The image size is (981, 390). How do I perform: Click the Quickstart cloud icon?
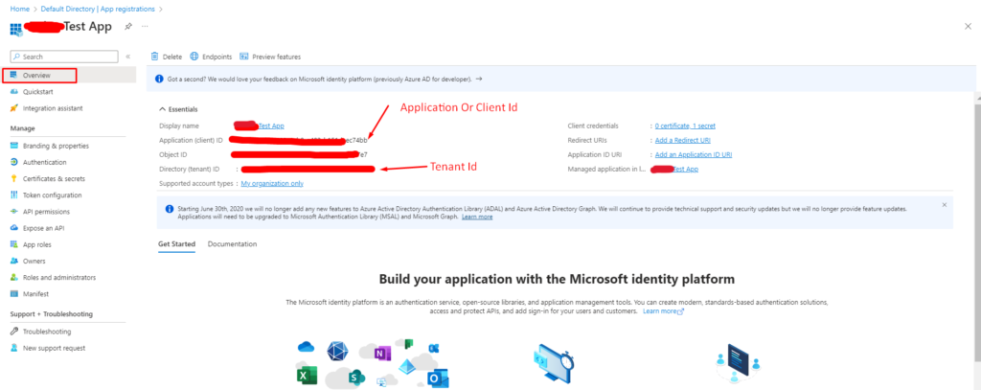tap(13, 91)
